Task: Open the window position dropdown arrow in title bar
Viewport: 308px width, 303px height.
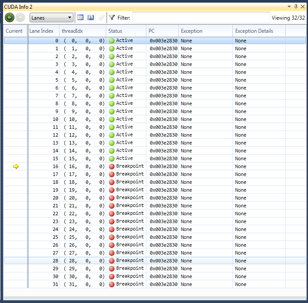Action: click(289, 6)
